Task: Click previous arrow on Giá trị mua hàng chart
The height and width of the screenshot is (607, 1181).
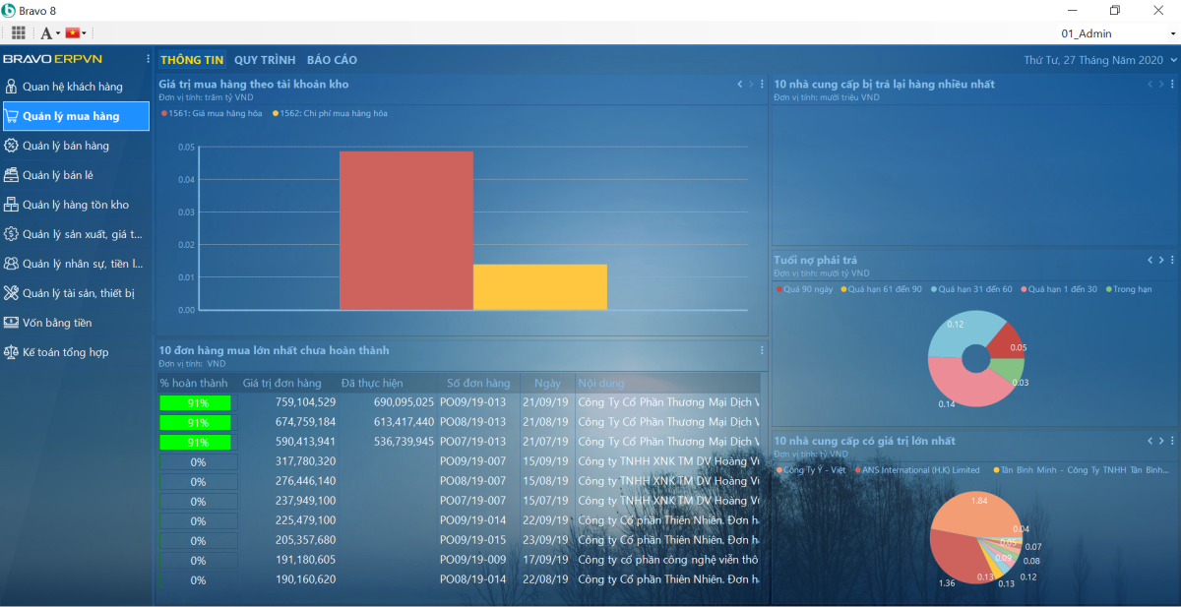Action: (x=740, y=85)
